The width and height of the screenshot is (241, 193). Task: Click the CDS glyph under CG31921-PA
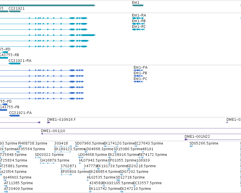14,116
